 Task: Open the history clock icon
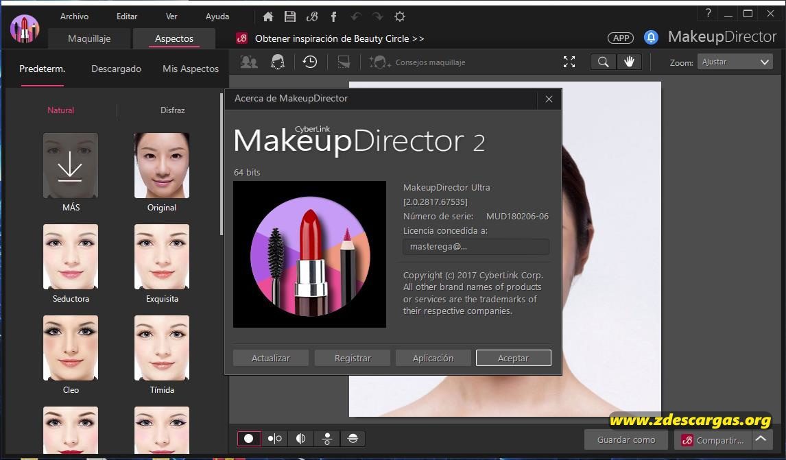coord(310,62)
